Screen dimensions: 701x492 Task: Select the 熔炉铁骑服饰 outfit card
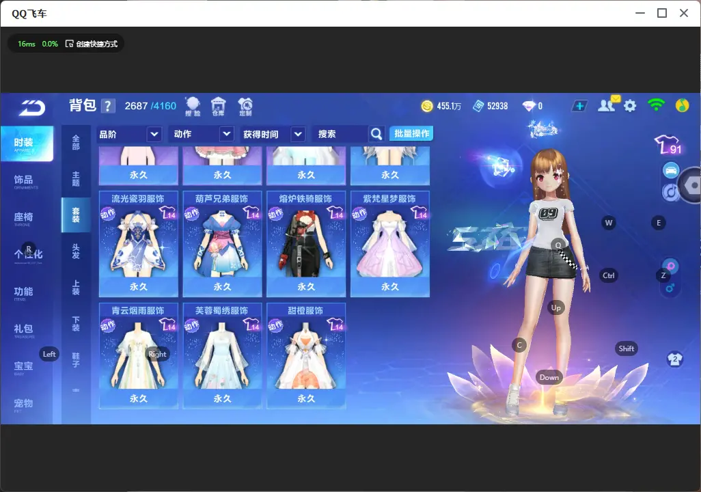pyautogui.click(x=306, y=244)
